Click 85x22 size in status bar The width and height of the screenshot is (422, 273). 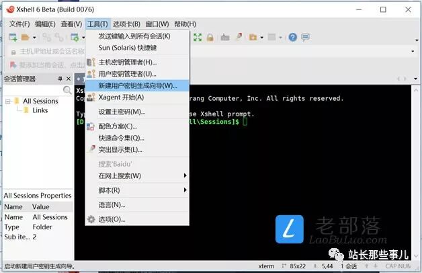tap(298, 266)
